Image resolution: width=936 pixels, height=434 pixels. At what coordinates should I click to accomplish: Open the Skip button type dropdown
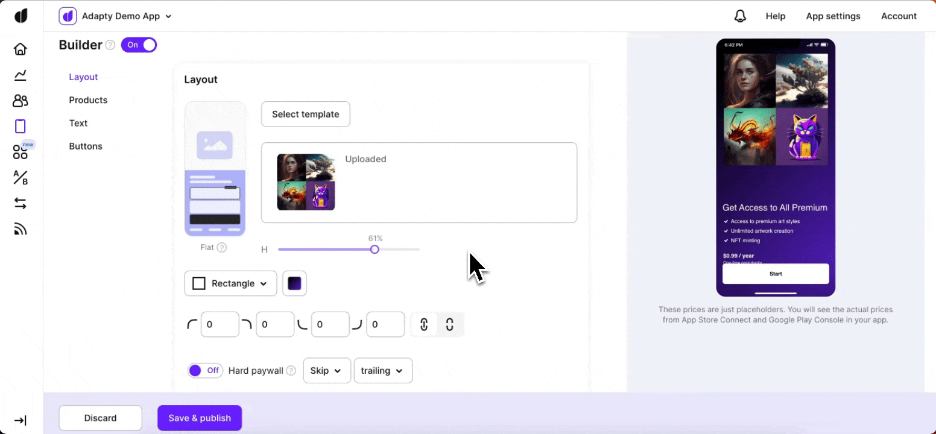pyautogui.click(x=326, y=371)
